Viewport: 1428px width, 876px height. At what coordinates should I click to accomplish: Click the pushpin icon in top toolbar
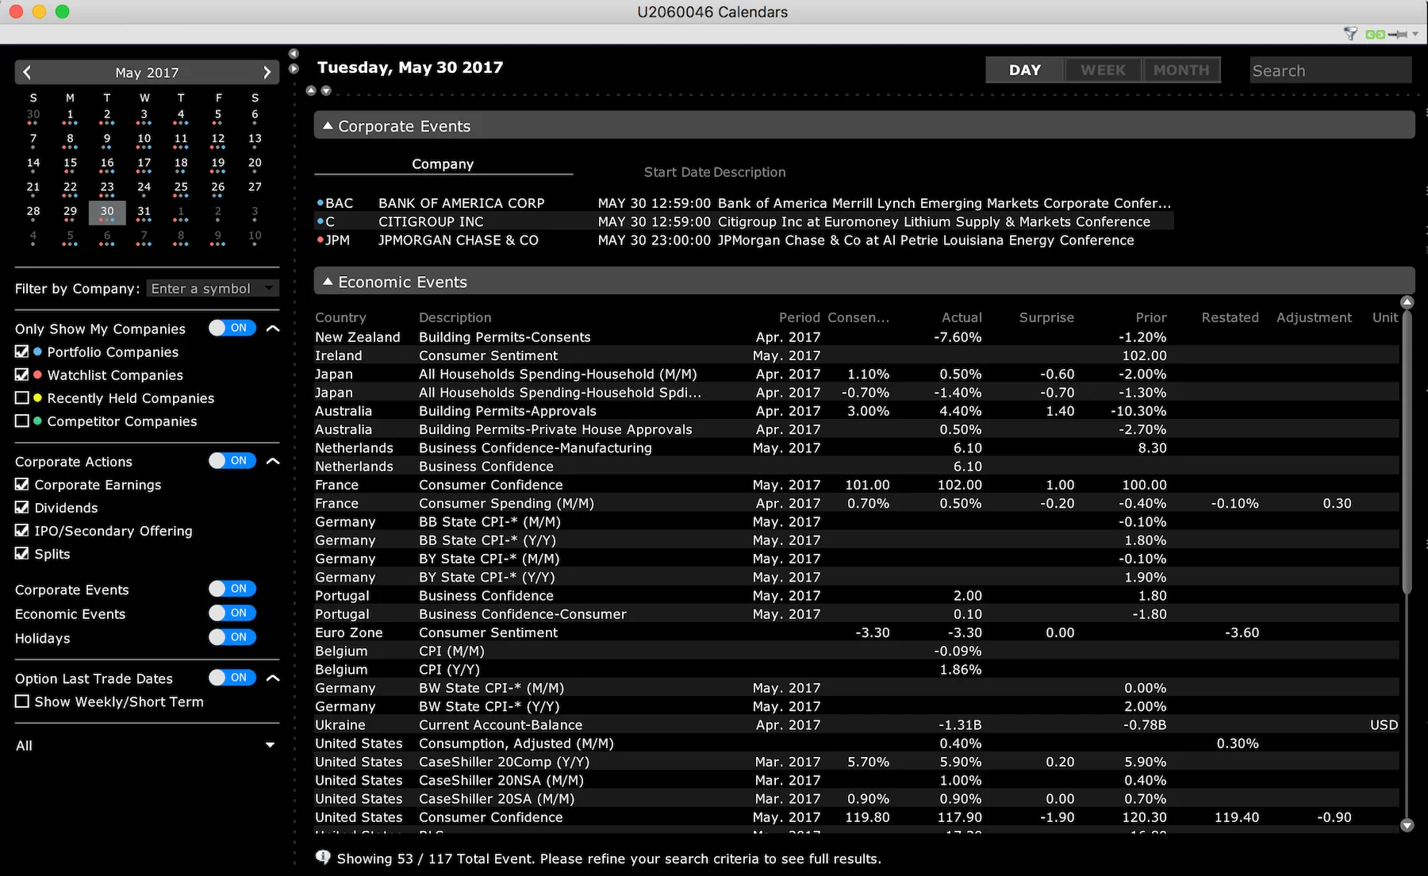point(1398,34)
